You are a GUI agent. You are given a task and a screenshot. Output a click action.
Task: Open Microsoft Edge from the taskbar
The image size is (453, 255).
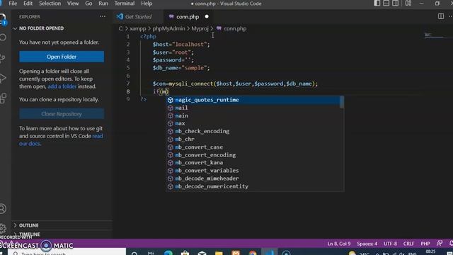168,253
